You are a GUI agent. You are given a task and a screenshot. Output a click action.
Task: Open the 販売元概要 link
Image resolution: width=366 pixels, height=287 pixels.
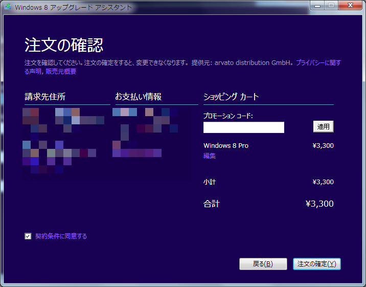pos(61,71)
